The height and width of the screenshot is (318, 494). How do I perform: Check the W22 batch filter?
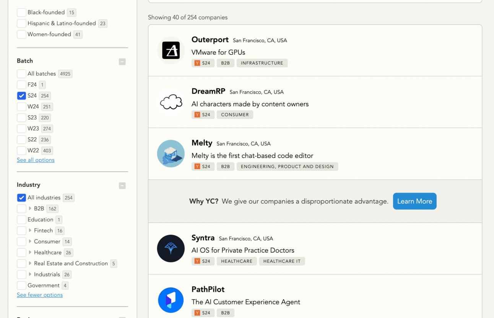tap(21, 151)
